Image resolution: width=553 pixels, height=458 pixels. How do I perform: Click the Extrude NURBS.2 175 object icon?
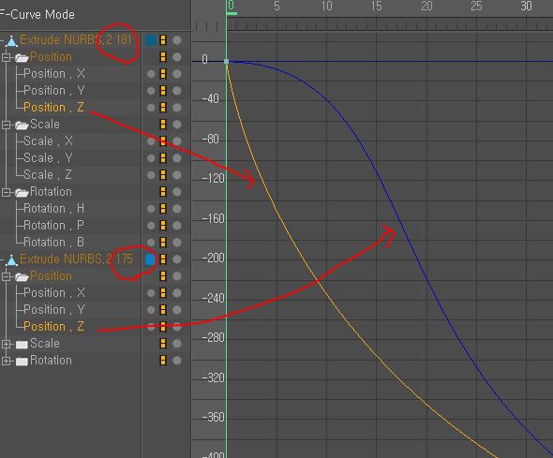pyautogui.click(x=11, y=260)
